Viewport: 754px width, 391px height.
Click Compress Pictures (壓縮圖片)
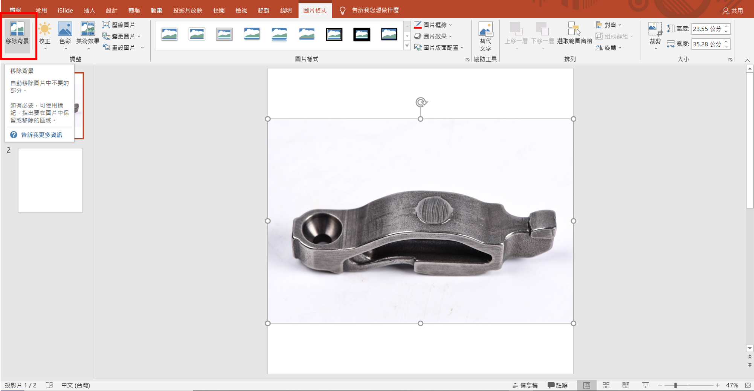119,25
